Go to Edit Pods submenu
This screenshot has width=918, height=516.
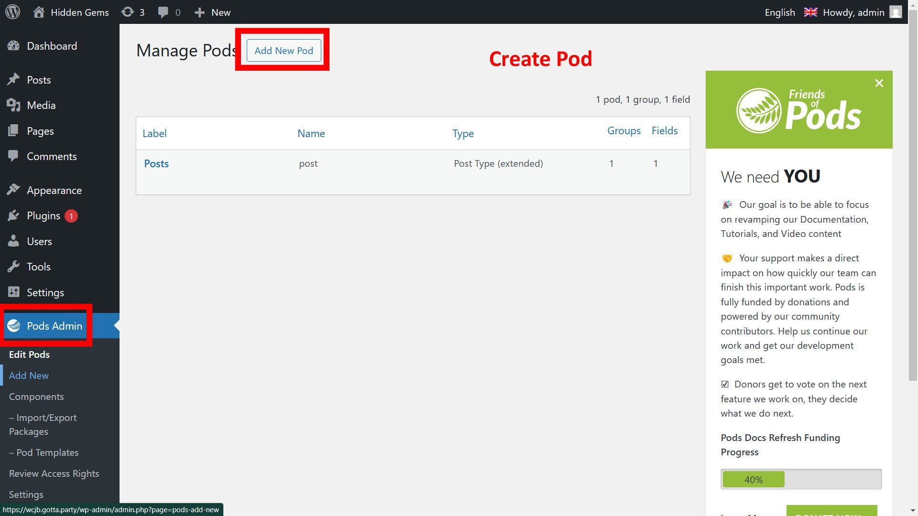point(29,355)
